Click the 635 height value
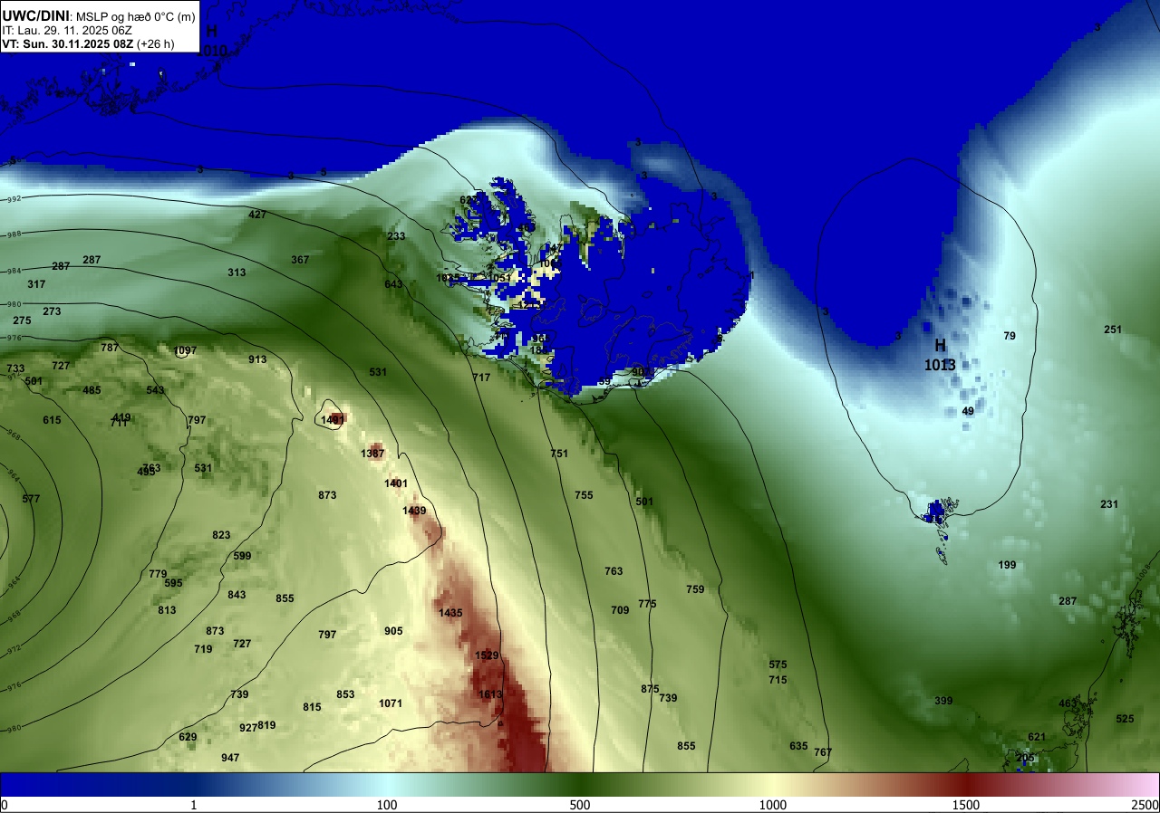This screenshot has width=1160, height=813. (x=798, y=746)
